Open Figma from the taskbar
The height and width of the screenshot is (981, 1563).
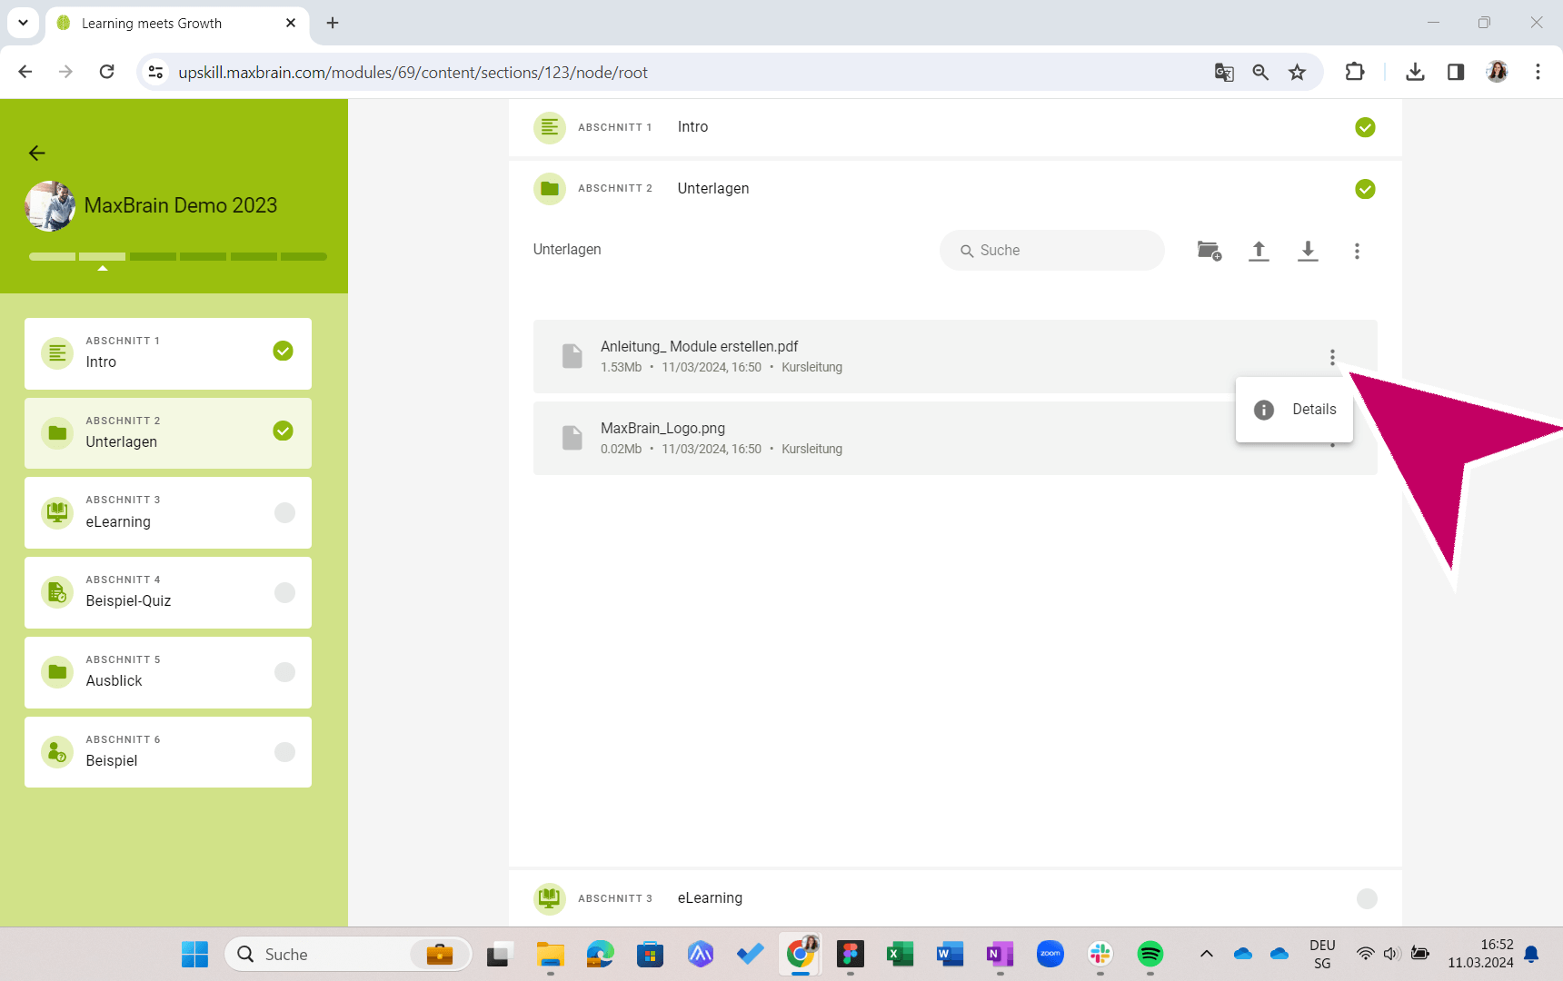click(851, 954)
